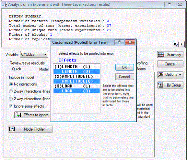Viewport: 187px width, 160px height.
Task: Open the Options menu button
Action: (x=170, y=75)
